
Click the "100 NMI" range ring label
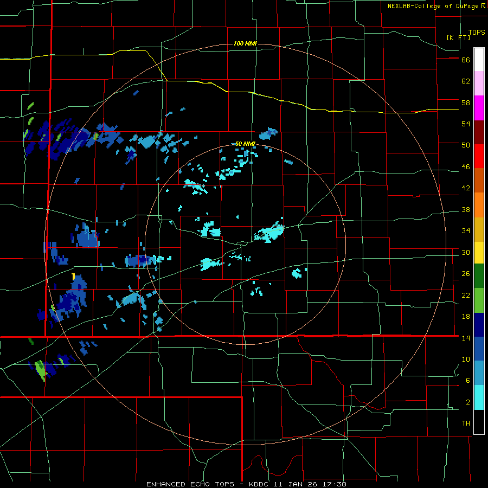pos(245,43)
